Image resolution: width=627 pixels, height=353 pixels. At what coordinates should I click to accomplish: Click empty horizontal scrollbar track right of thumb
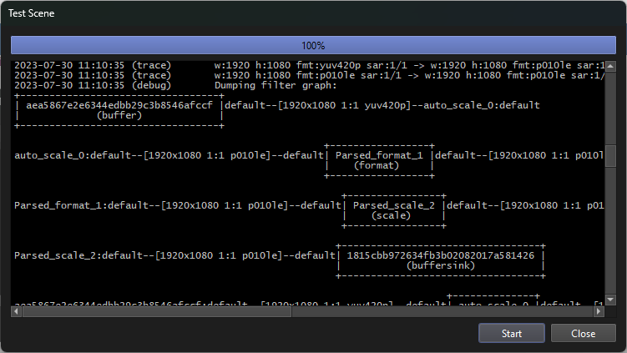[442, 311]
